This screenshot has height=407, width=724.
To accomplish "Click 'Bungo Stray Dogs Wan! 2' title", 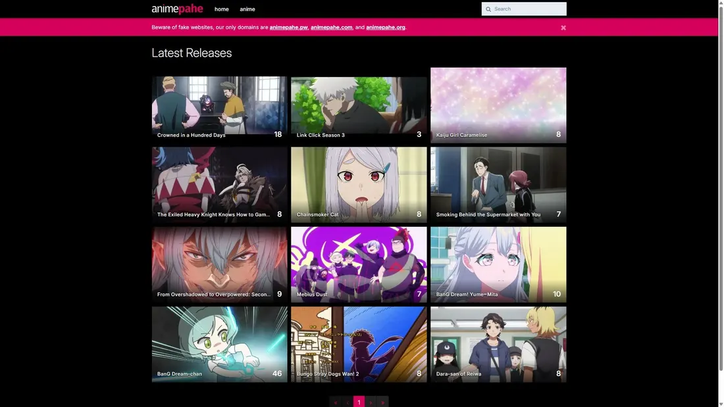I will tap(327, 374).
